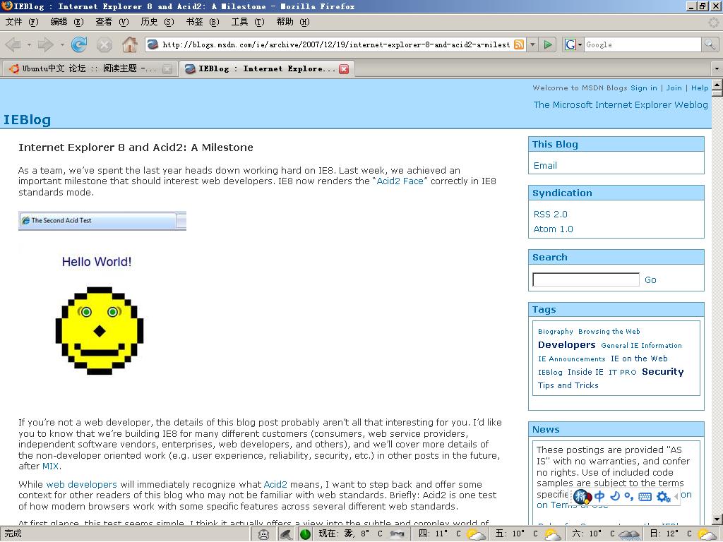Reload the page with the refresh icon
723x542 pixels.
(79, 44)
